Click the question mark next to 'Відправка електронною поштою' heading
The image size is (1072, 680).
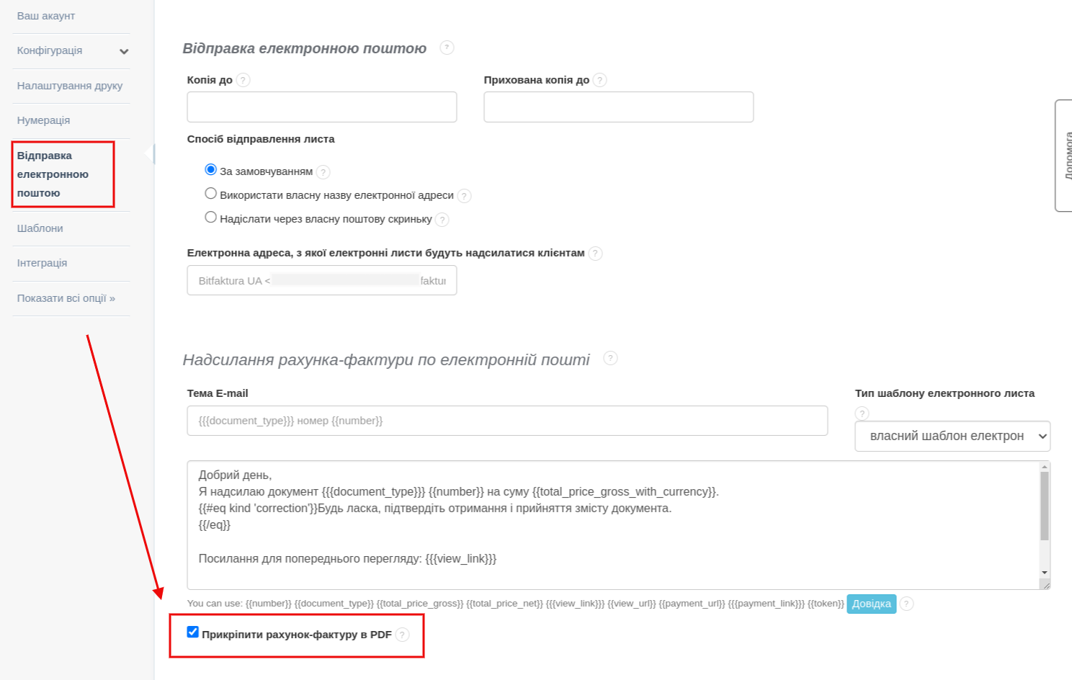point(447,48)
